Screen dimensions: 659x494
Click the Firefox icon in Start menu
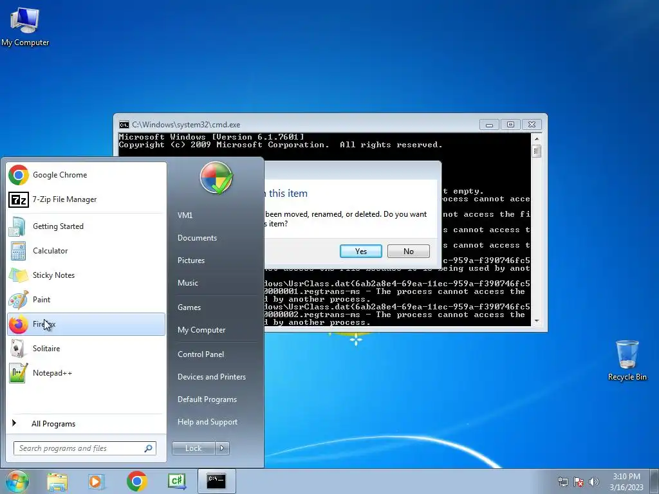point(18,324)
